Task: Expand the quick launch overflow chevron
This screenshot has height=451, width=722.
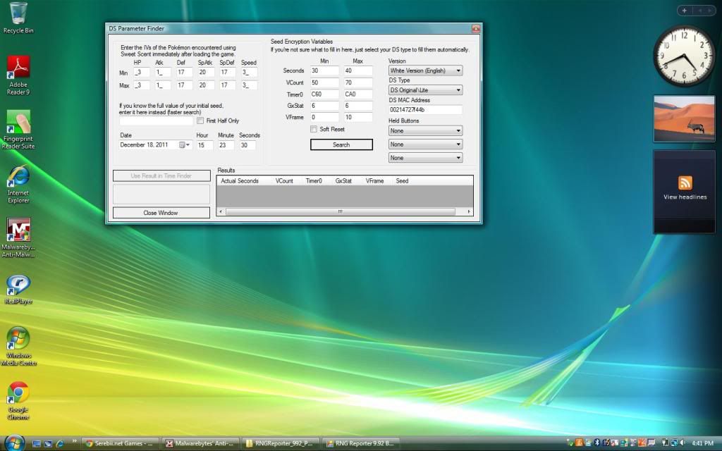Action: click(x=74, y=442)
